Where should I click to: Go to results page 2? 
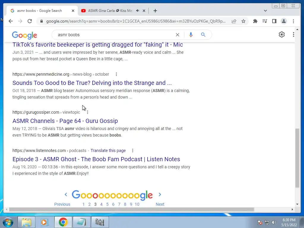(89, 204)
